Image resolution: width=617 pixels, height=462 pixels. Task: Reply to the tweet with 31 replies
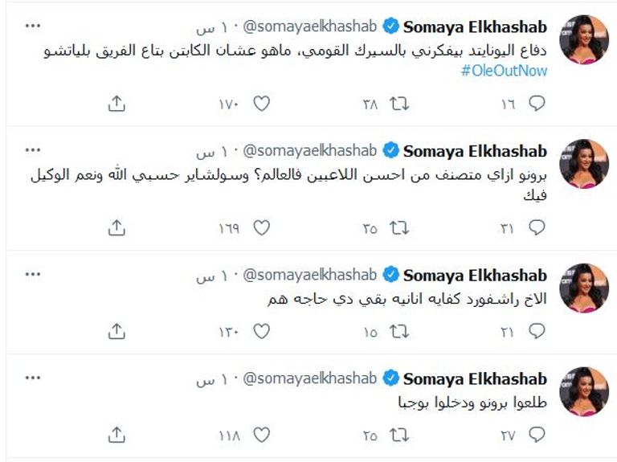[537, 228]
